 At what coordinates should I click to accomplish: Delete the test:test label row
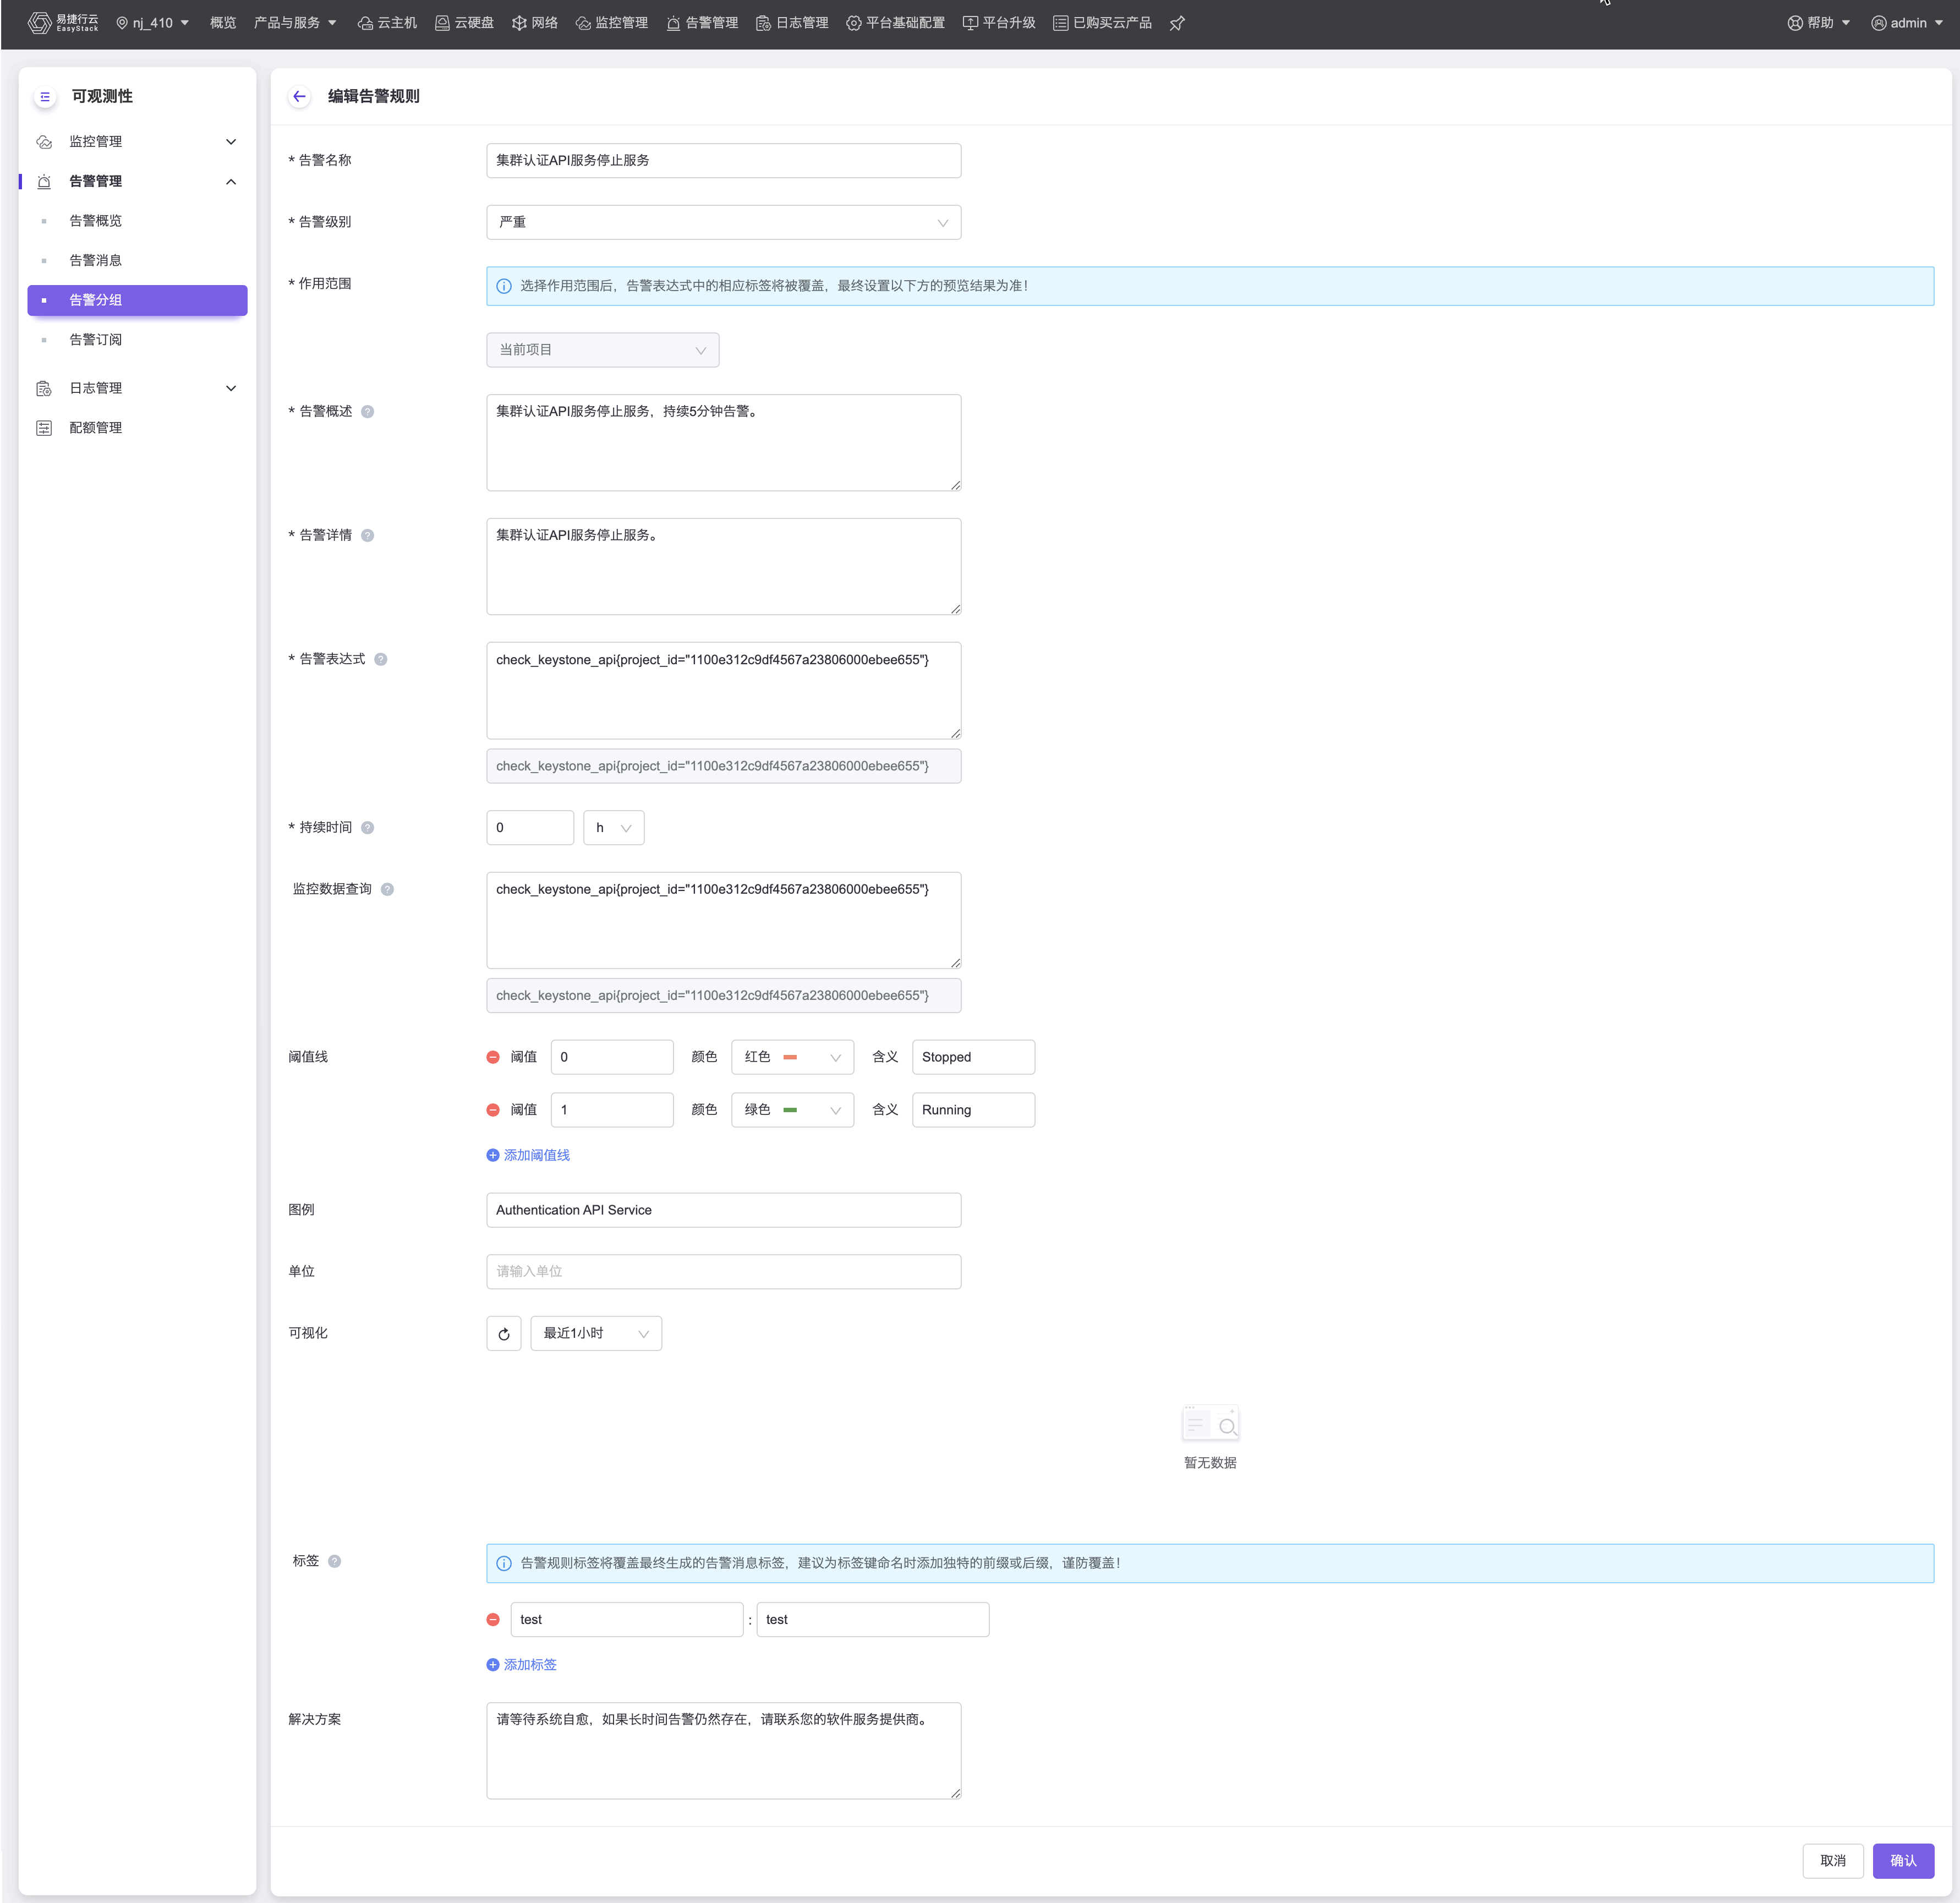pyautogui.click(x=493, y=1619)
